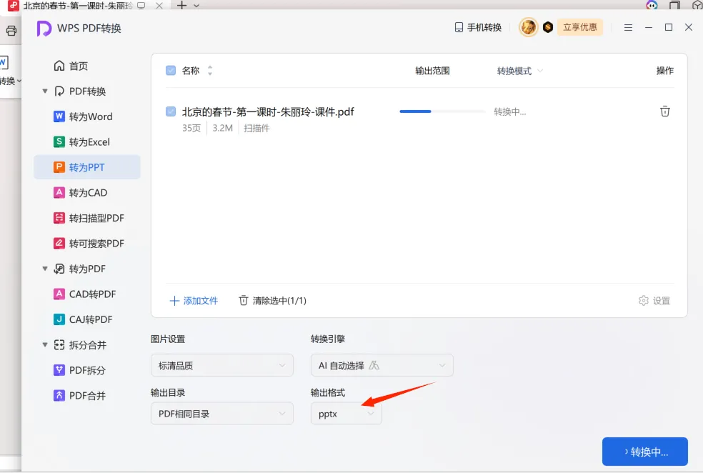Viewport: 703px width, 473px height.
Task: Click the 扫描件 label
Action: coord(256,128)
